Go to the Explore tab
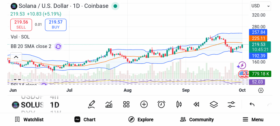 141,119
